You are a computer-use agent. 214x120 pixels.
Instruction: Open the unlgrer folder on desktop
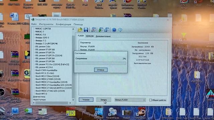coord(197,77)
